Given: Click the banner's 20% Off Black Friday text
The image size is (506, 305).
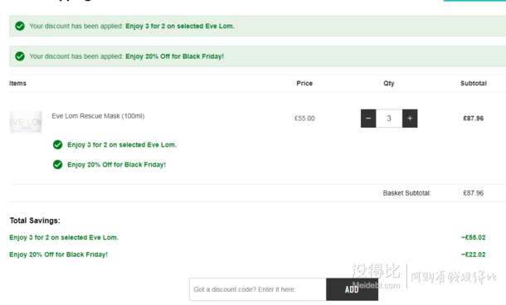Looking at the screenshot, I should pyautogui.click(x=174, y=56).
